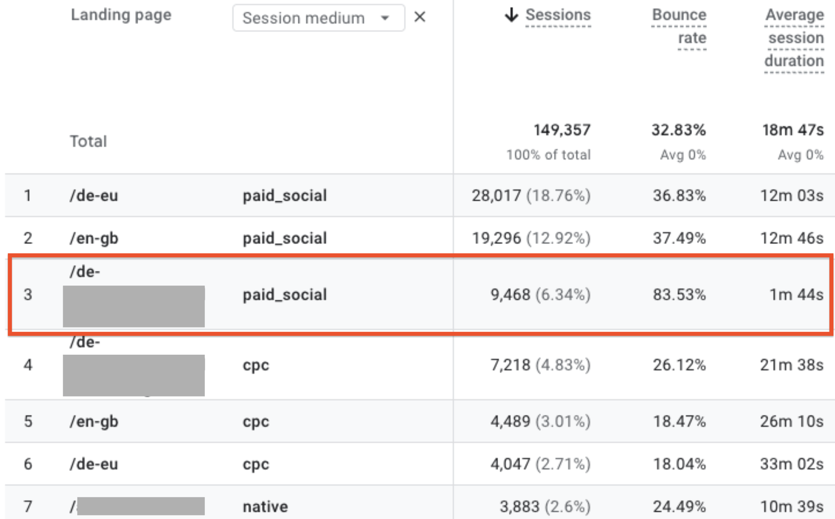Viewport: 835px width, 519px height.
Task: Click the duration 12m 03s
Action: coord(792,196)
